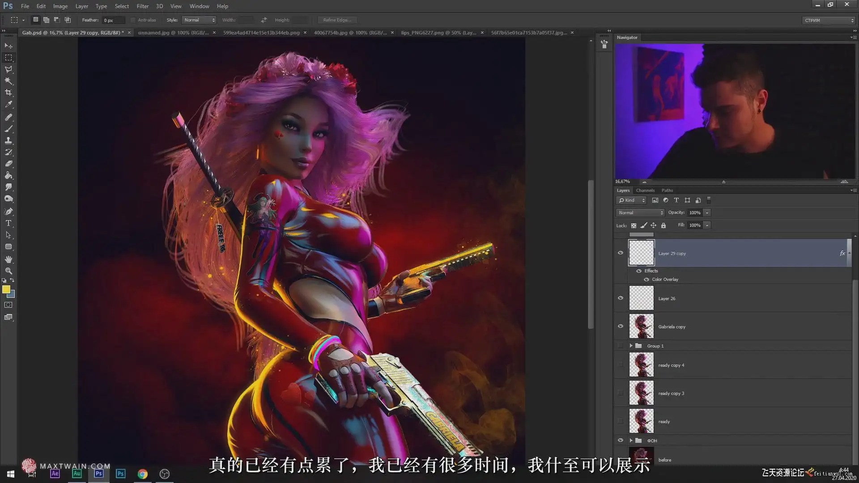
Task: Hide the Gabriela copy layer
Action: tap(621, 326)
